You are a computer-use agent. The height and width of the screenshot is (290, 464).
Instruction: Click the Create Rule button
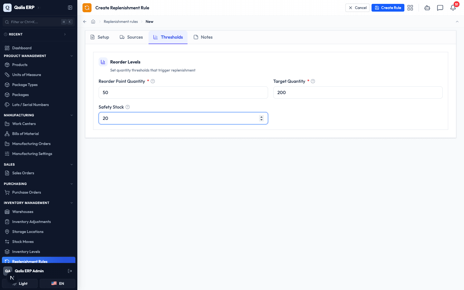click(x=388, y=8)
